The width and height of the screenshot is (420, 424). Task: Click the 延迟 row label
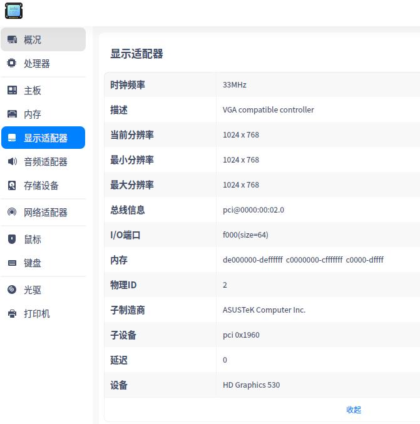tap(119, 360)
